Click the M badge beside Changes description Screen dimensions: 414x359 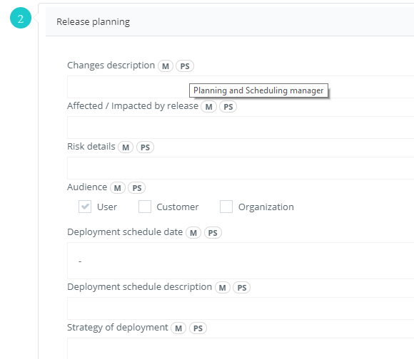coord(166,66)
